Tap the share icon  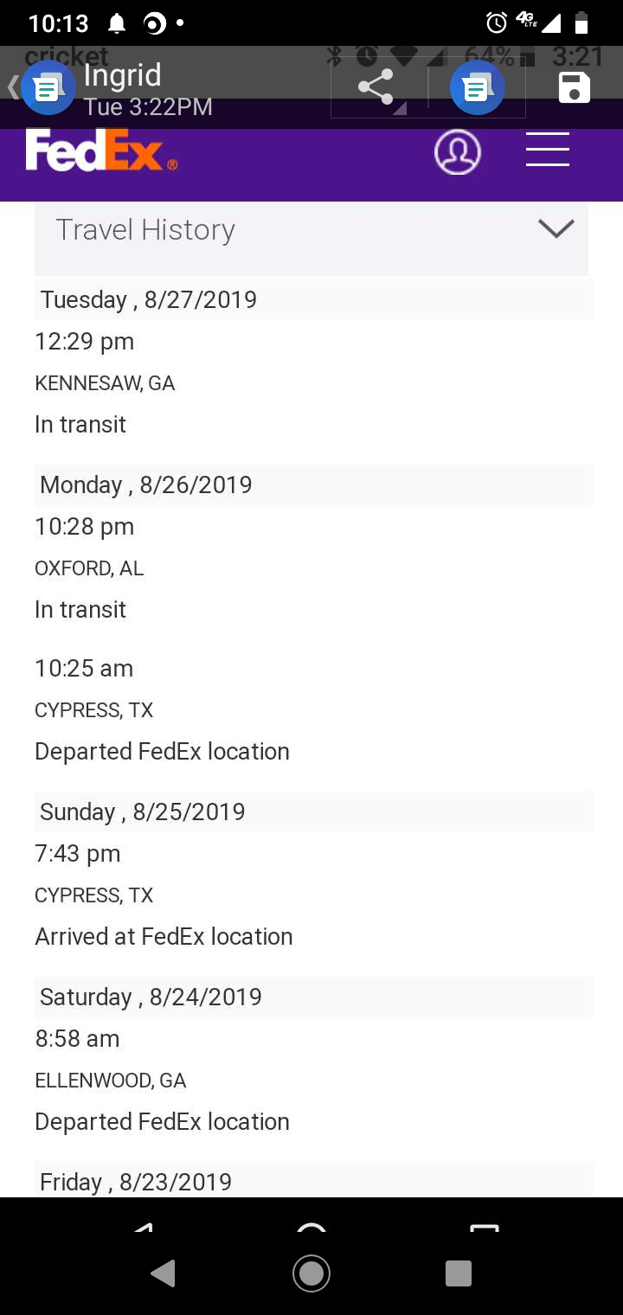pyautogui.click(x=376, y=88)
